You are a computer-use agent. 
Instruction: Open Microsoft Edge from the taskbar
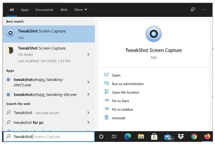(x=128, y=137)
